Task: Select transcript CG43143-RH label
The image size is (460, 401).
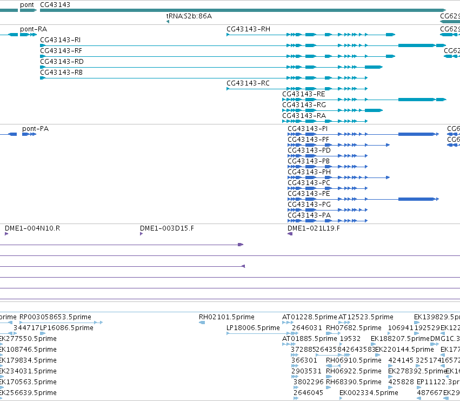Action: tap(248, 29)
